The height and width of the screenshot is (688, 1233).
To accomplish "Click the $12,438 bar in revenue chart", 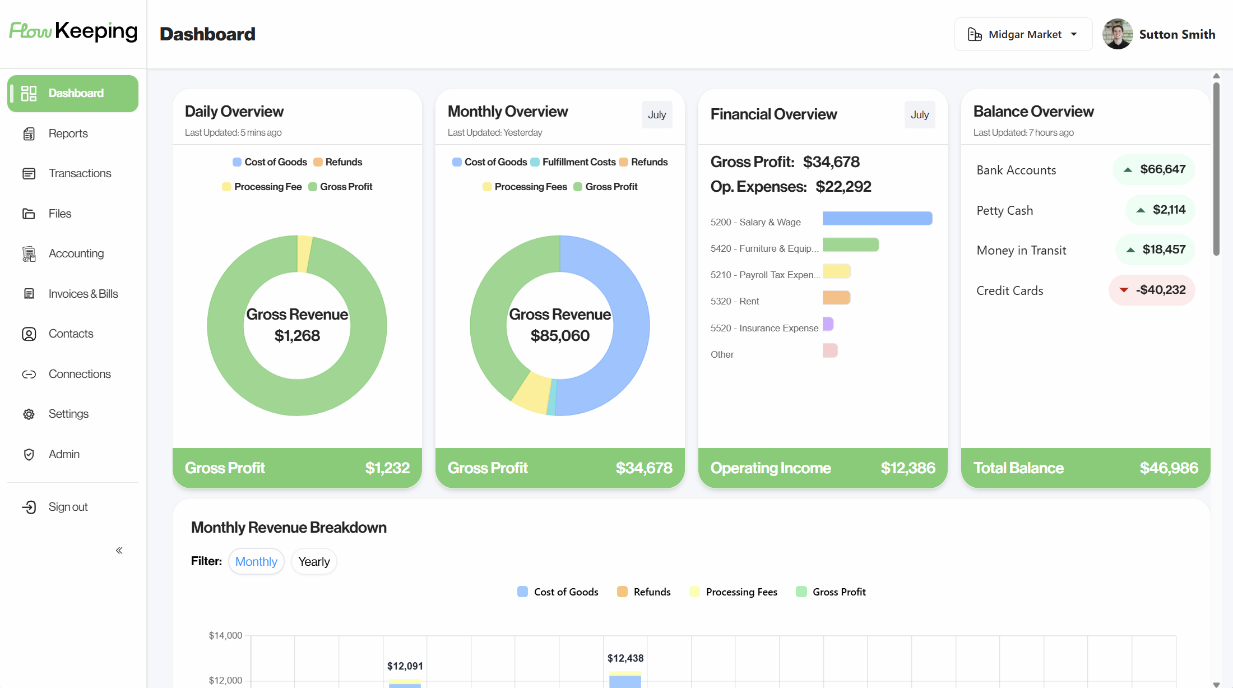I will pos(625,679).
